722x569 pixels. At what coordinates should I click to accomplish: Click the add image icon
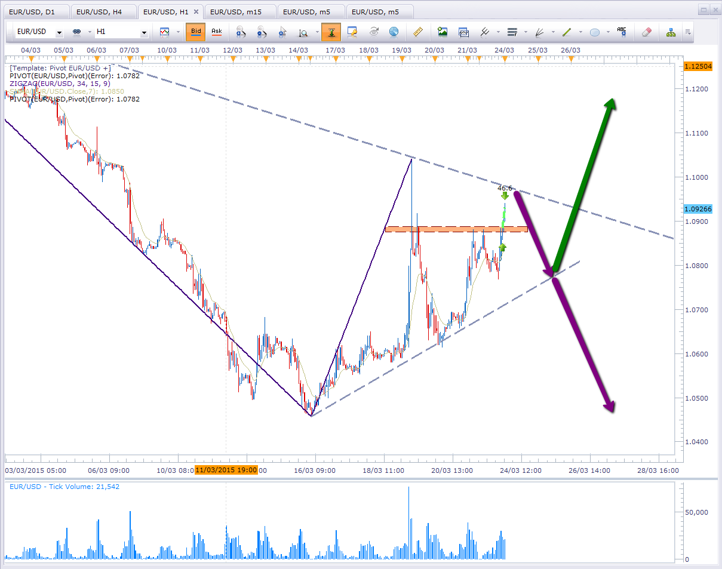(x=443, y=32)
